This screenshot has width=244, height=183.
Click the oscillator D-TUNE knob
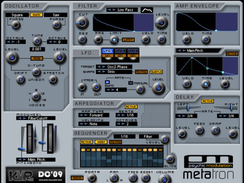[x=37, y=72]
